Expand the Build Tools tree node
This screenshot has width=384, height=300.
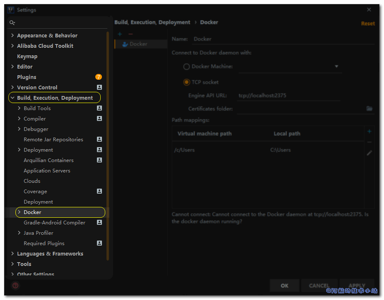(19, 108)
